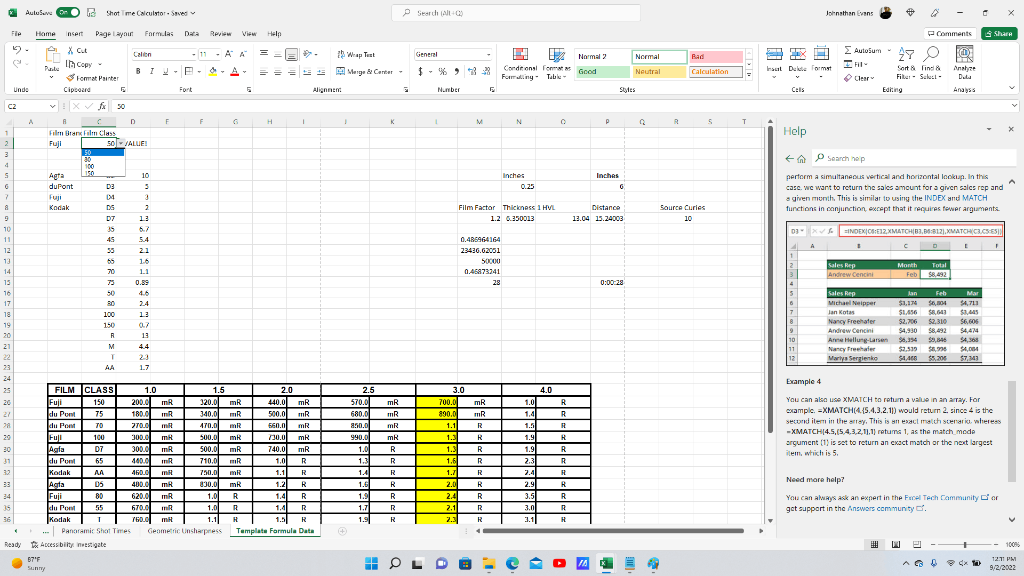
Task: Open the Excel Tech Community link
Action: pos(941,498)
